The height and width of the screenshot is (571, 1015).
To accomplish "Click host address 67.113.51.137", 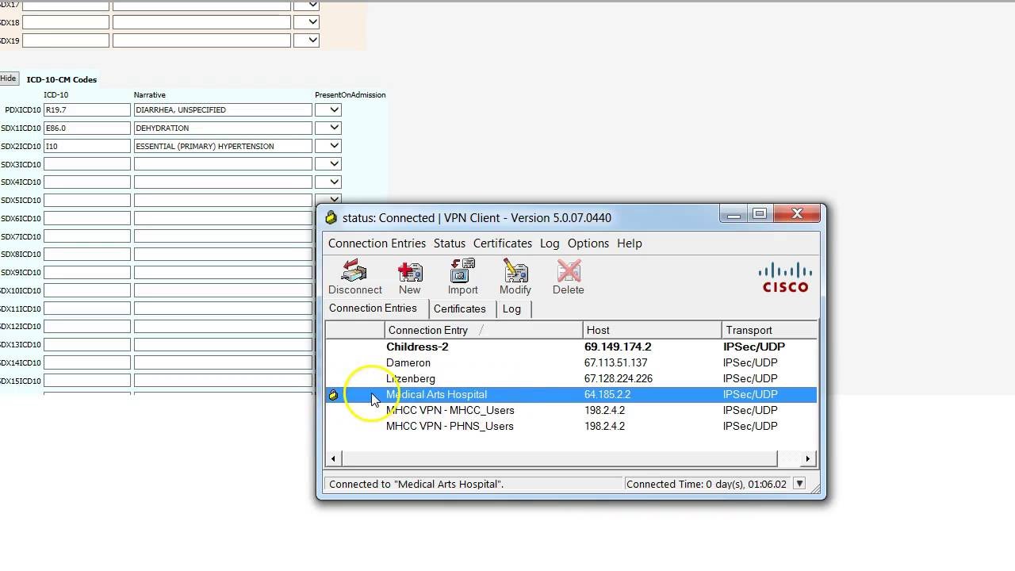I will [616, 362].
